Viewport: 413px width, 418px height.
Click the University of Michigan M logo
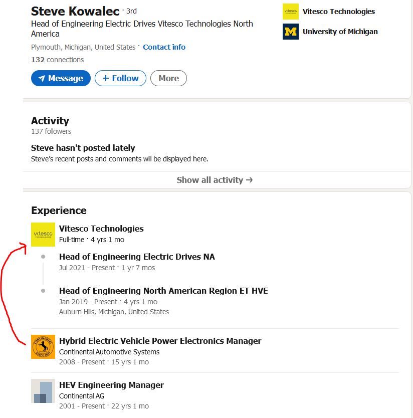[291, 32]
